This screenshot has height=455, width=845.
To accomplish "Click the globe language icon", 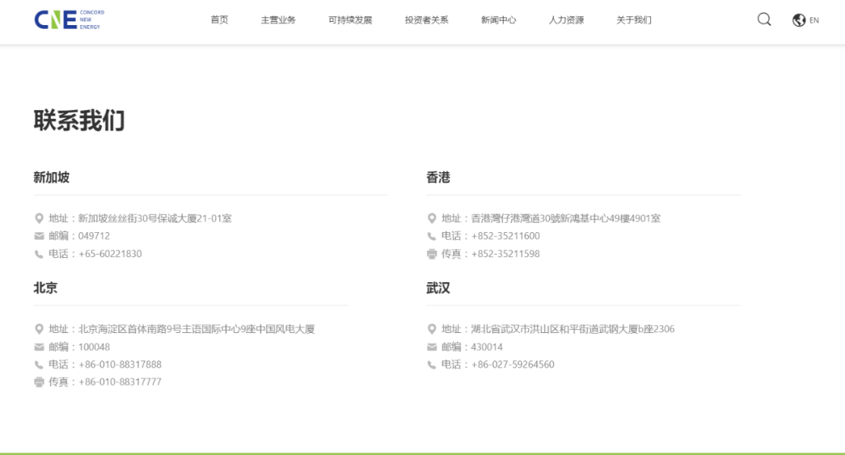I will tap(797, 20).
